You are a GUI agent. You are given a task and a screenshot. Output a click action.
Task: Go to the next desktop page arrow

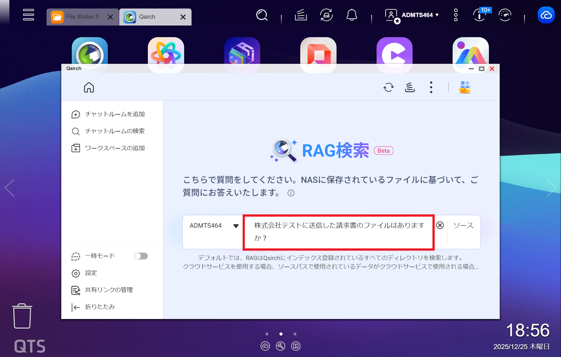point(551,188)
